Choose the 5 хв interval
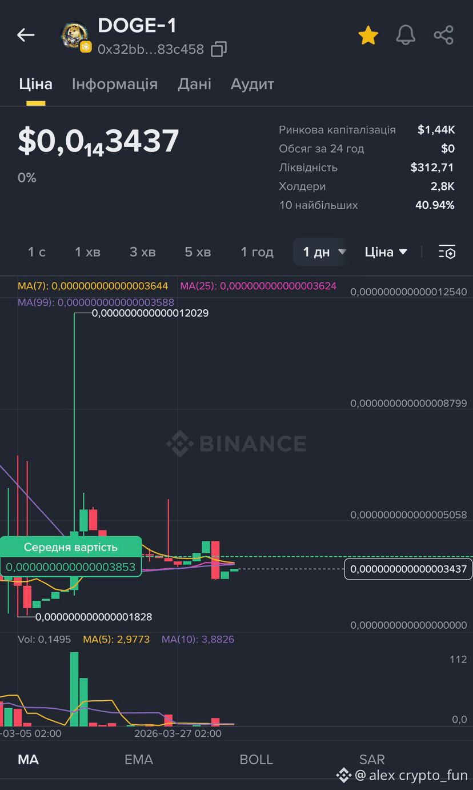Image resolution: width=473 pixels, height=790 pixels. click(198, 252)
